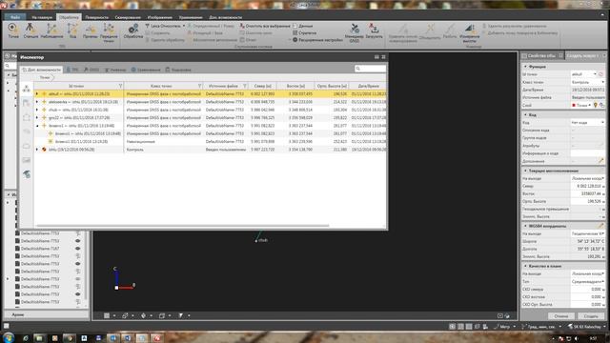Select the TPS tab in Inspector
The image size is (610, 343).
(x=72, y=70)
